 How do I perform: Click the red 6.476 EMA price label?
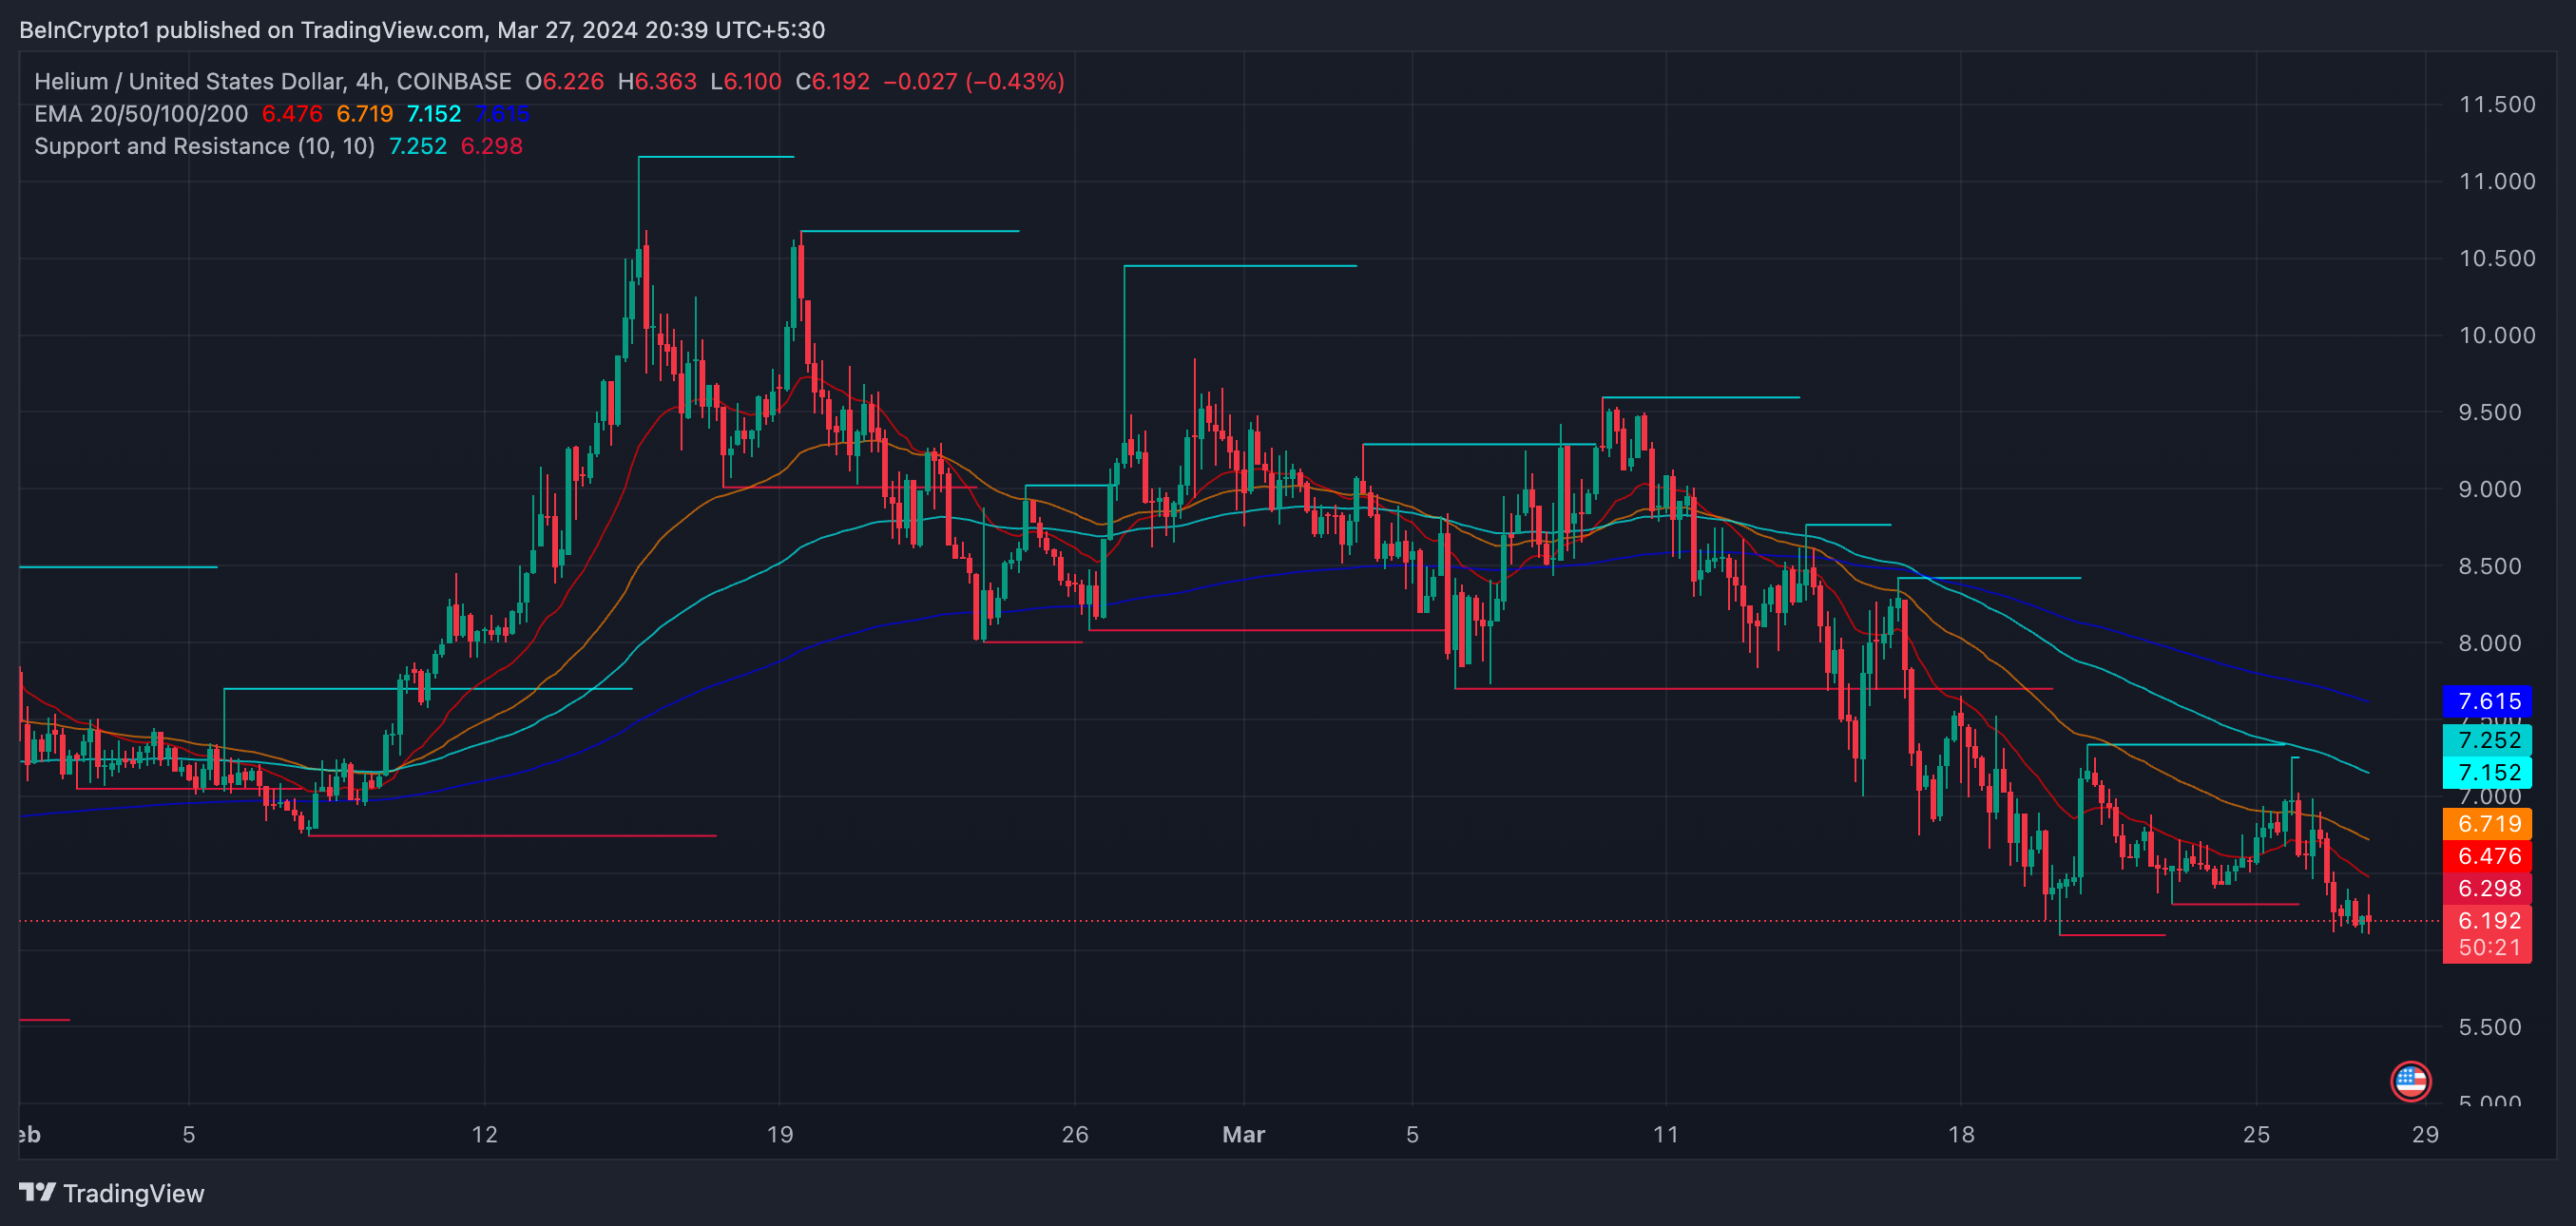[x=2487, y=856]
